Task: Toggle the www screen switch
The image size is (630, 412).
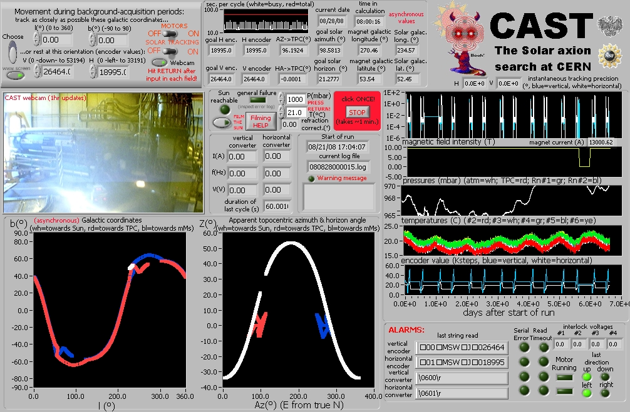Action: (x=15, y=75)
